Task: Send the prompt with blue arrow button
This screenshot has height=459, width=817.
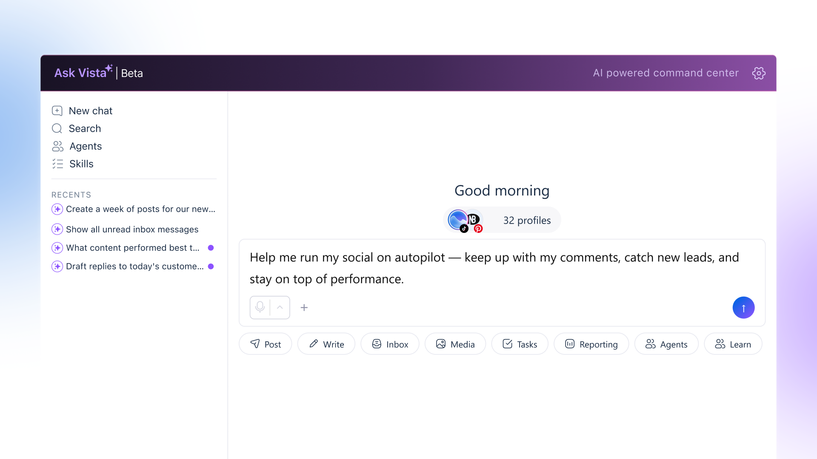Action: pos(743,308)
